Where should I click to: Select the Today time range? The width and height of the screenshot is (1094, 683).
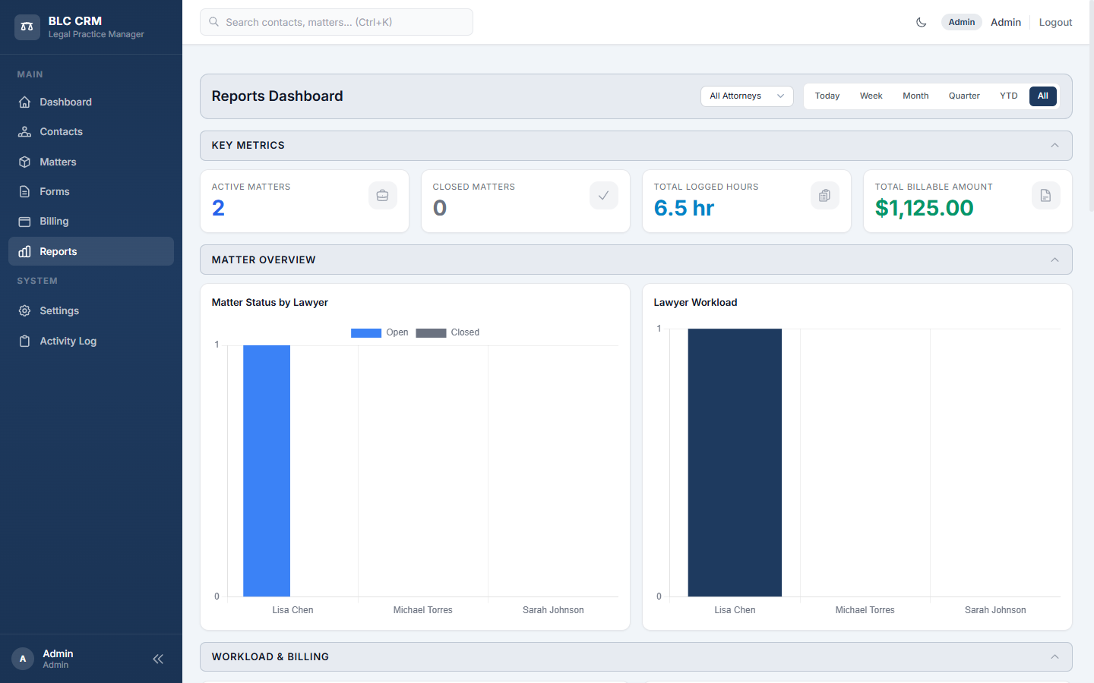[827, 96]
